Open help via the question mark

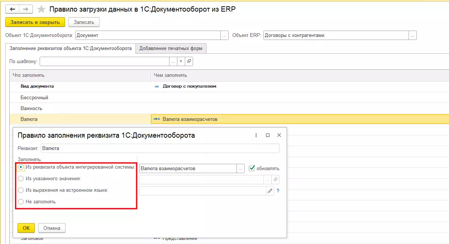coord(278,191)
